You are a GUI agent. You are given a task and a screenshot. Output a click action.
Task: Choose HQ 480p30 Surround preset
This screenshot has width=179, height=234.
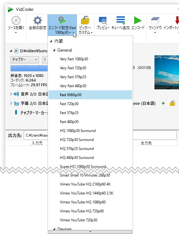[x=90, y=157]
